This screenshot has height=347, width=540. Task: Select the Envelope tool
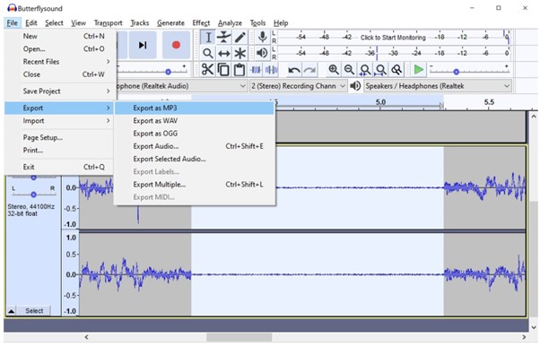coord(224,38)
